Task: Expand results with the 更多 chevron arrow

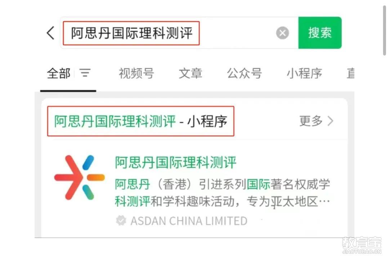Action: (x=330, y=121)
